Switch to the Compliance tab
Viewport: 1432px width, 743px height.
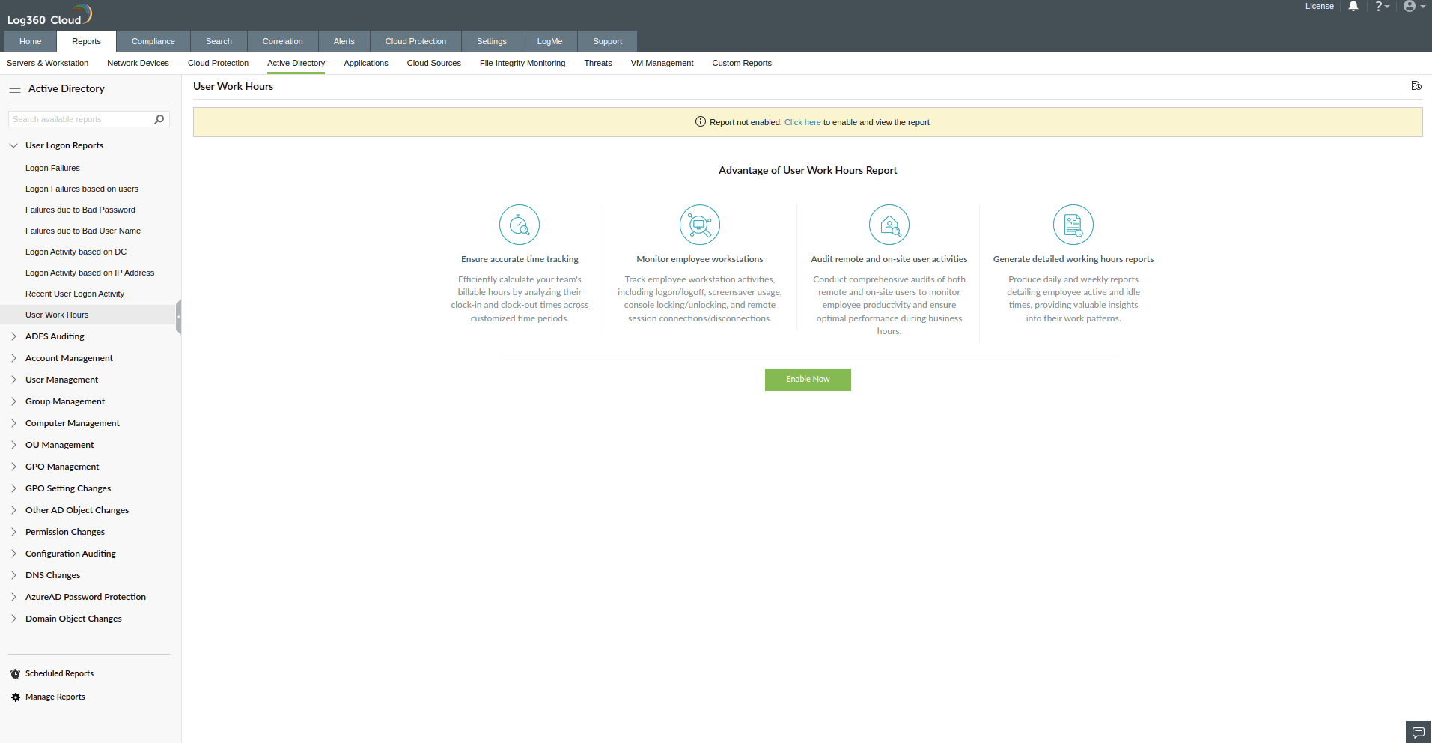point(153,41)
